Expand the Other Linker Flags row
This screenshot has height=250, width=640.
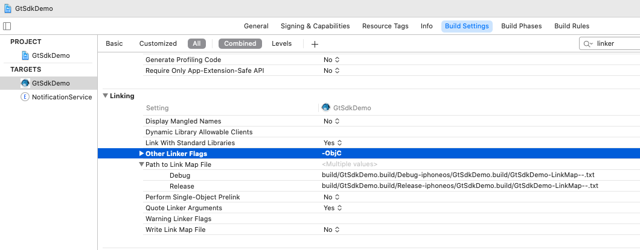coord(142,154)
